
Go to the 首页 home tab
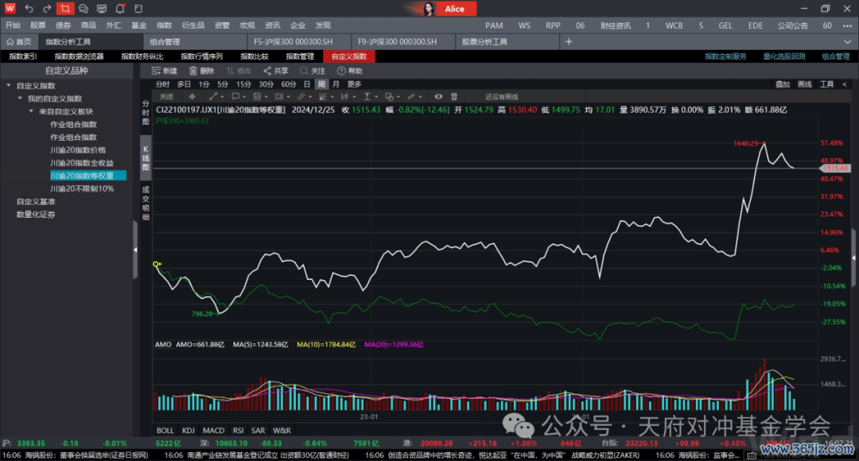tap(19, 41)
